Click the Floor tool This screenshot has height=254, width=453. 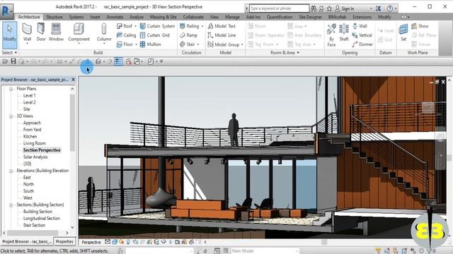pos(125,44)
